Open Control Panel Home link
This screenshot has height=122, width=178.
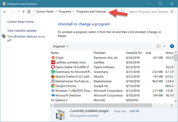point(20,22)
